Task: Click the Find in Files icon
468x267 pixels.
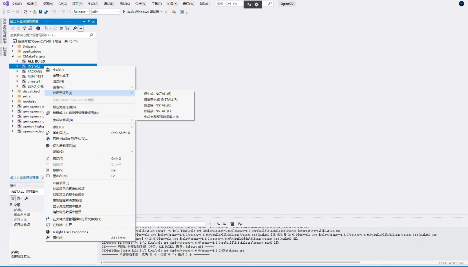Action: [174, 12]
